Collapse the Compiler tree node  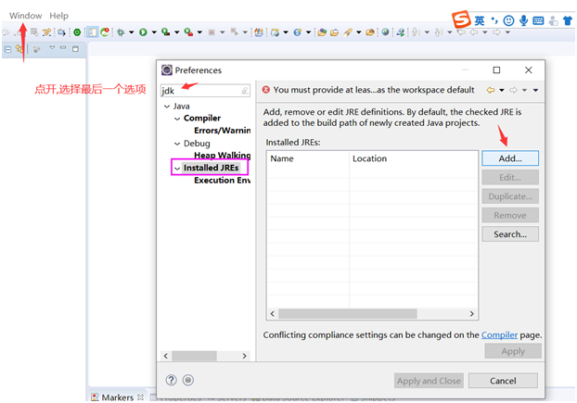coord(177,119)
